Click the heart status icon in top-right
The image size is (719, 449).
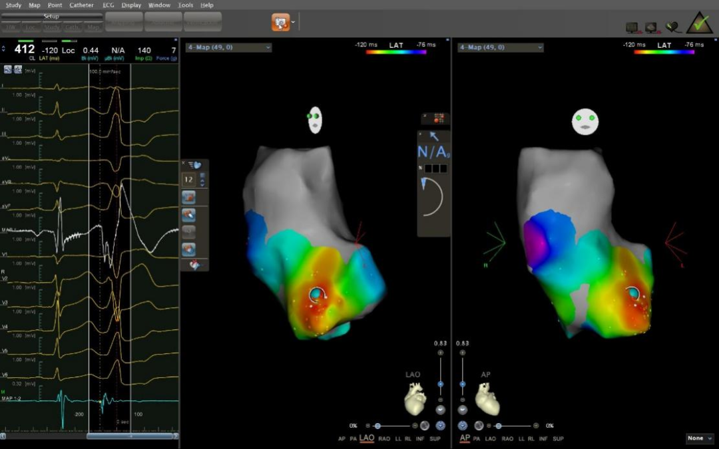coord(674,27)
